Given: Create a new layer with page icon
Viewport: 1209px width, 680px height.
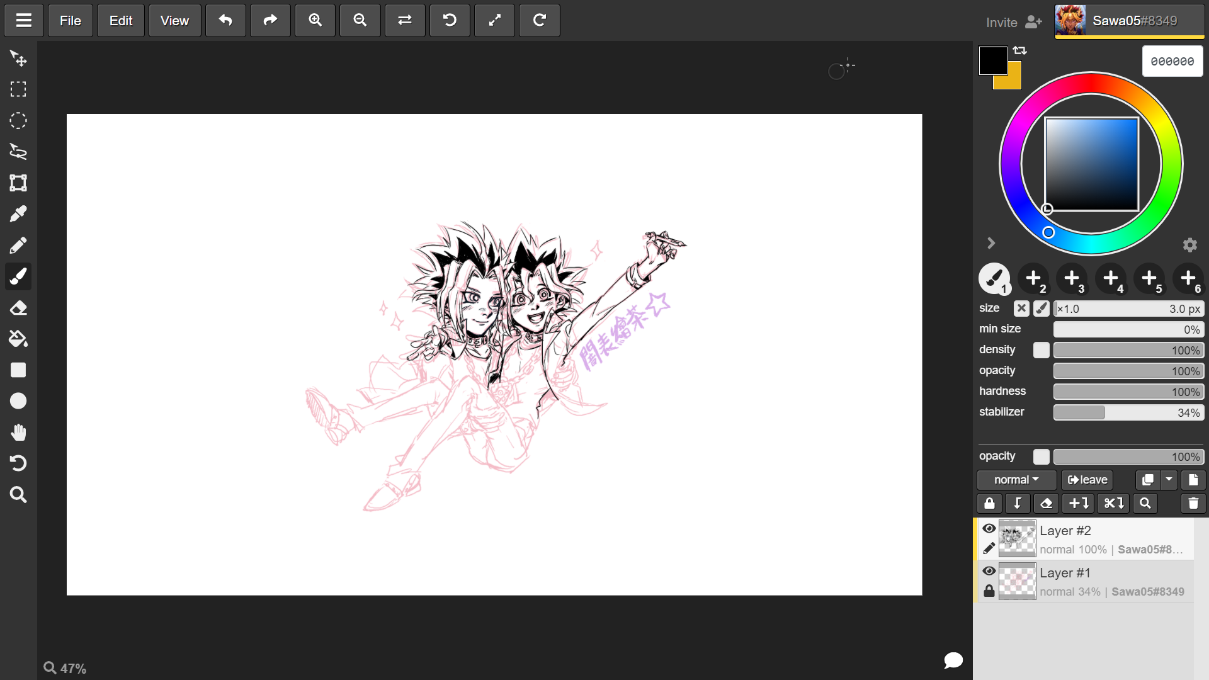Looking at the screenshot, I should coord(1193,480).
